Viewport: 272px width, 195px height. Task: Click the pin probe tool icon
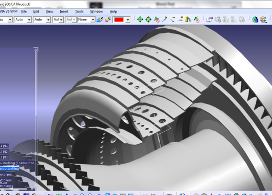pos(164,19)
